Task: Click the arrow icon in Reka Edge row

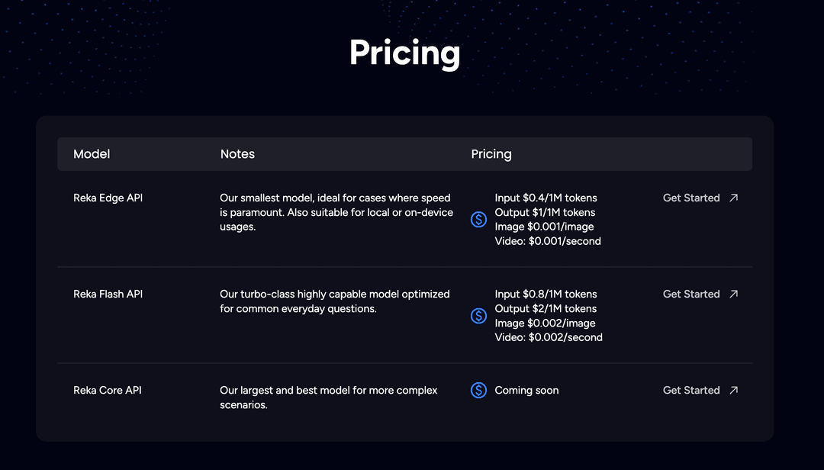Action: [x=734, y=198]
